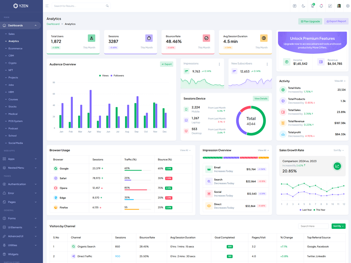This screenshot has width=351, height=263.
Task: Select Ecommerce in the Dashboards submenu
Action: pos(15,48)
